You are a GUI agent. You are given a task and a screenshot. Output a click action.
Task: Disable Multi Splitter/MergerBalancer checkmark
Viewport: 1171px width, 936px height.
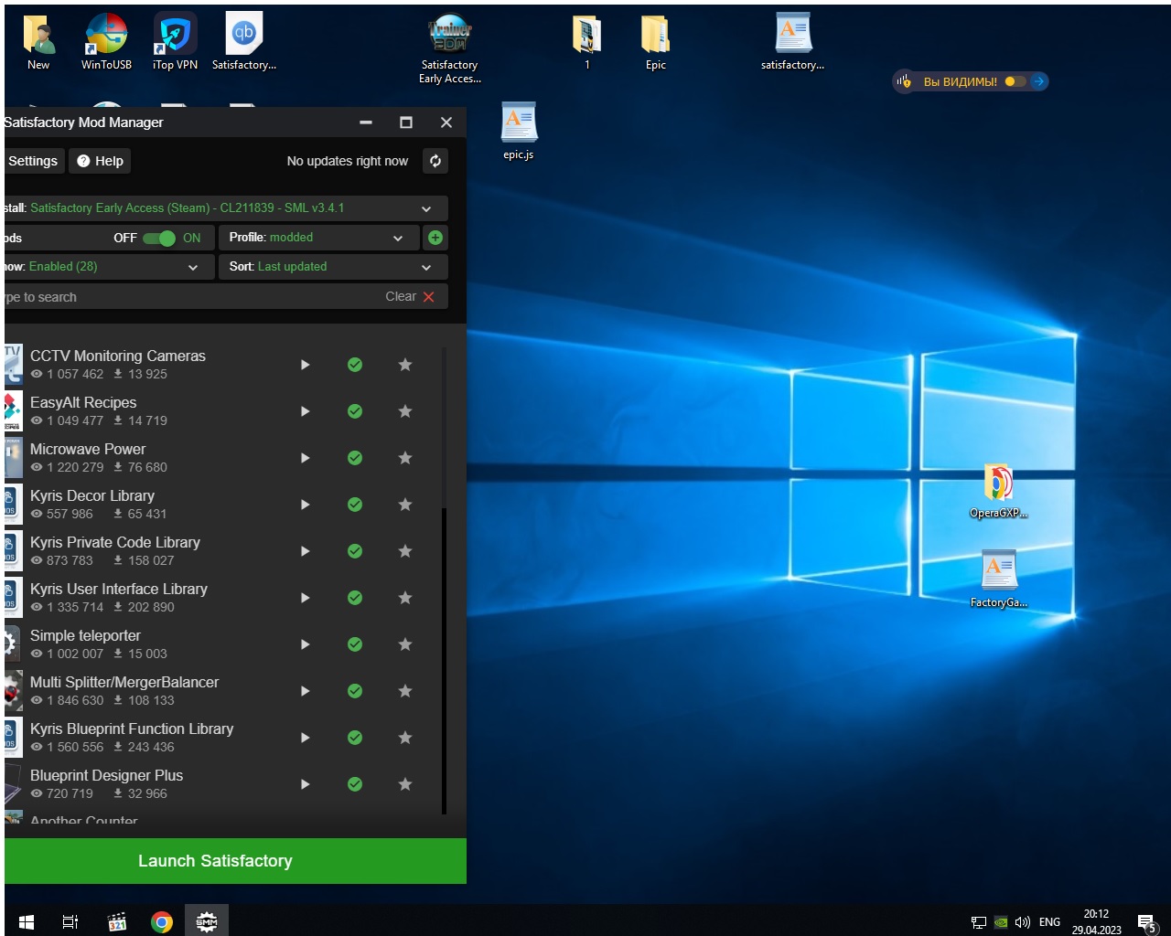pyautogui.click(x=355, y=691)
